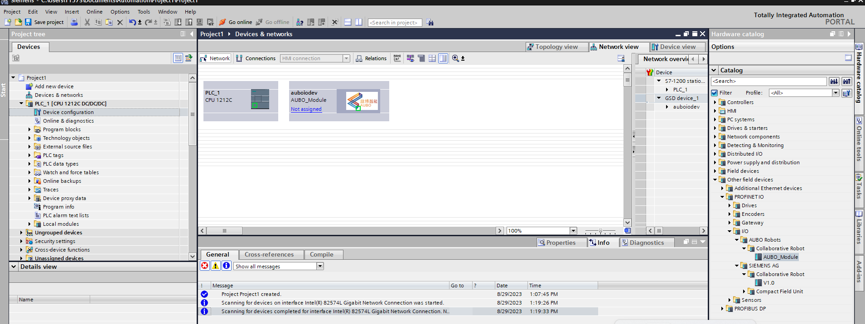Click the network view zoom slider
Image resolution: width=865 pixels, height=324 pixels.
[600, 231]
